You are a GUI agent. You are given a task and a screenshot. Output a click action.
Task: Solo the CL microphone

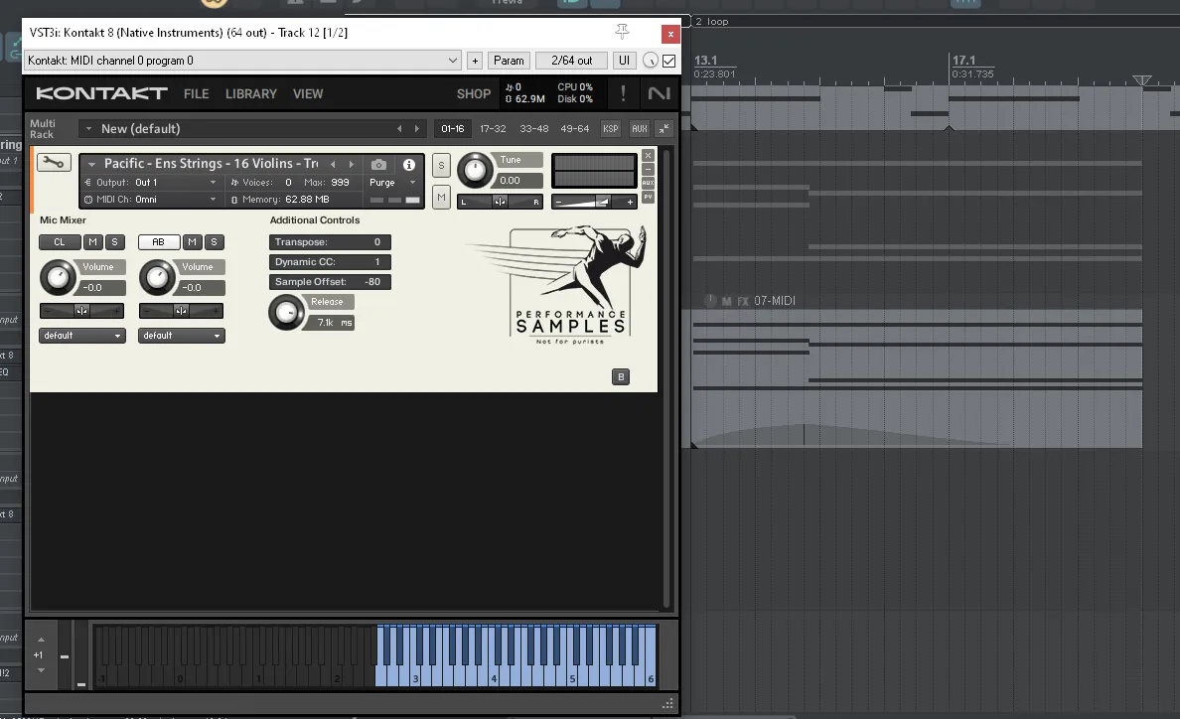click(x=114, y=242)
